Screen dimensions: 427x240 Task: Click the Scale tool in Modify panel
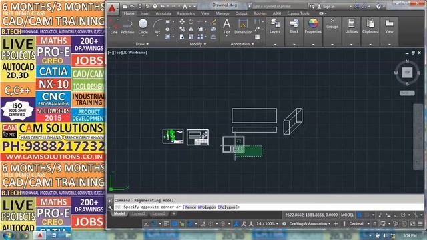tap(191, 37)
